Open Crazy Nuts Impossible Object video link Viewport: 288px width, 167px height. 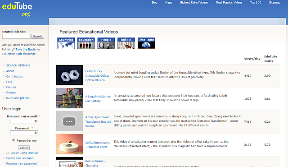click(x=97, y=76)
